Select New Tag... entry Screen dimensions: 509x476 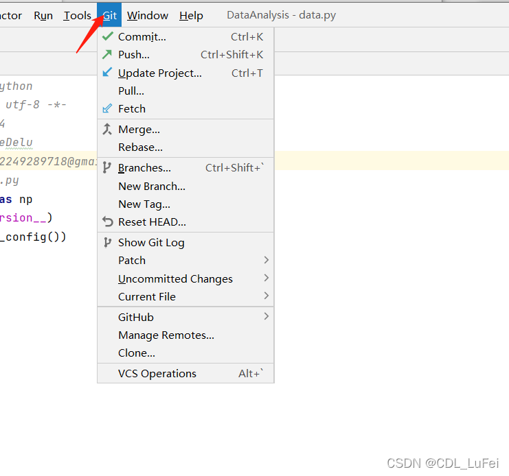[x=185, y=204]
